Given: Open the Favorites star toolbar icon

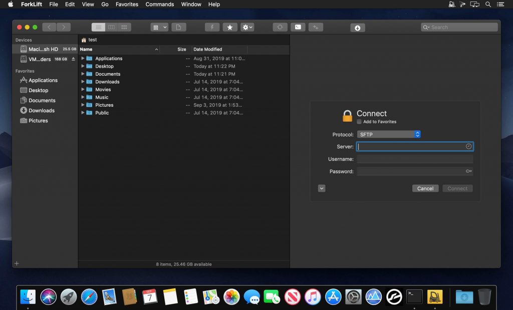Looking at the screenshot, I should [230, 27].
